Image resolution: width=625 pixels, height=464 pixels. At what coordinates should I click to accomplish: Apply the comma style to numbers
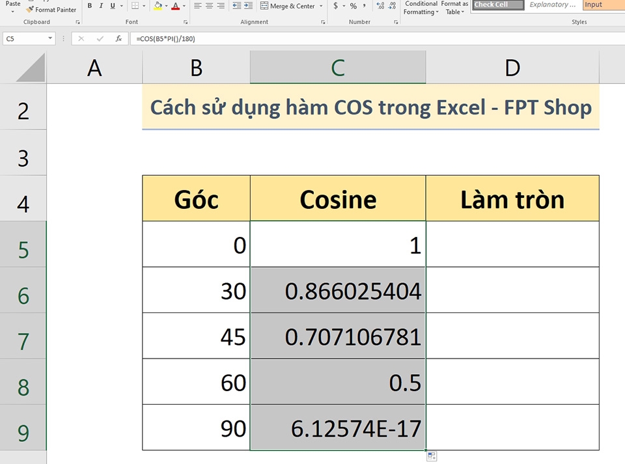coord(365,5)
